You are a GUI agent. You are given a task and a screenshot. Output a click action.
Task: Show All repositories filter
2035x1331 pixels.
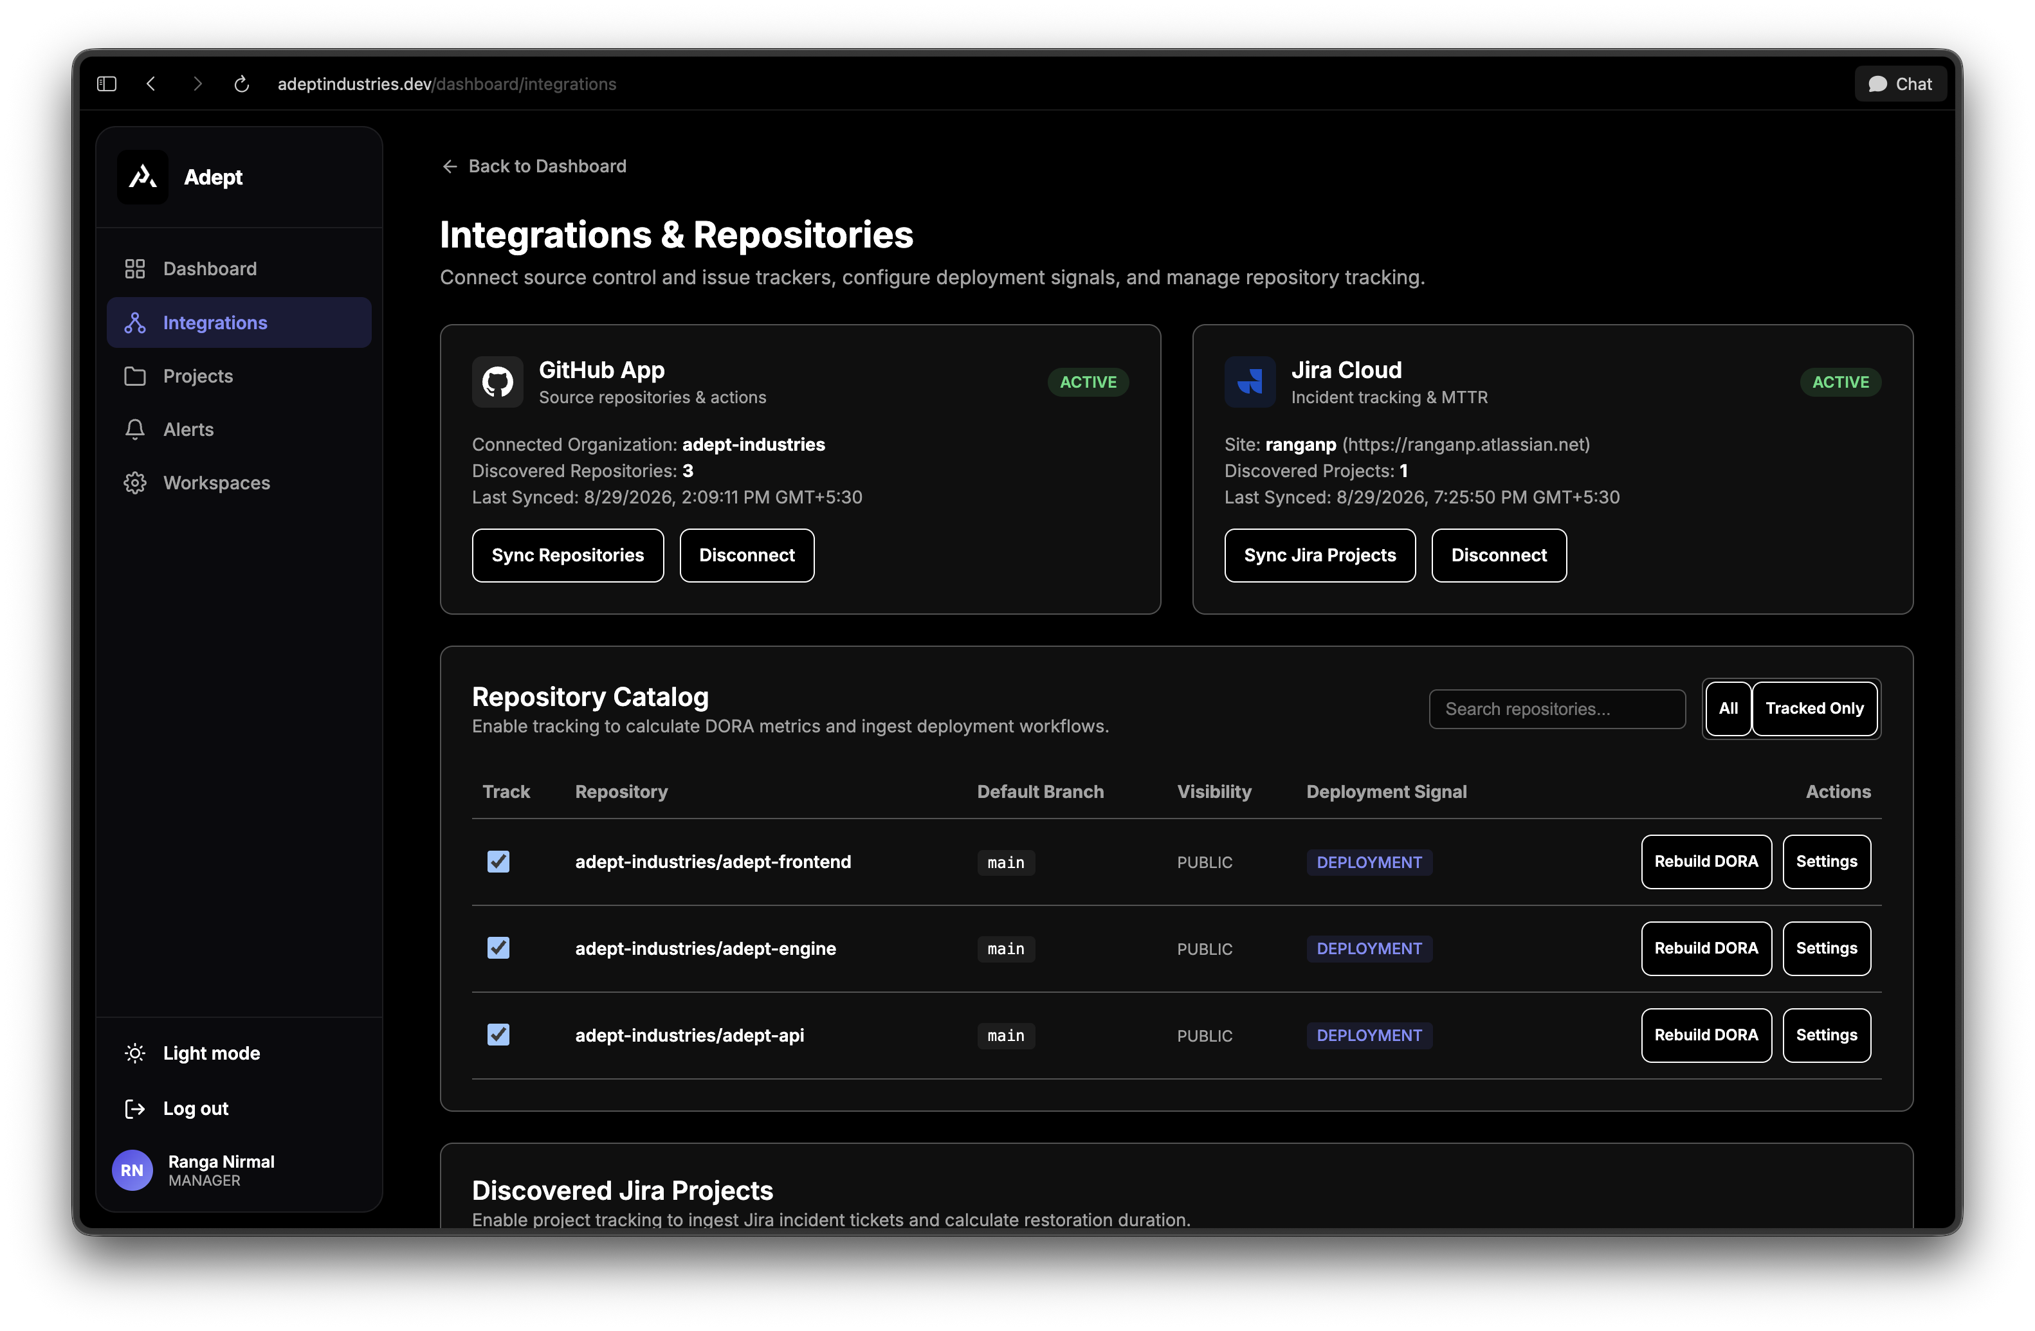pyautogui.click(x=1728, y=709)
